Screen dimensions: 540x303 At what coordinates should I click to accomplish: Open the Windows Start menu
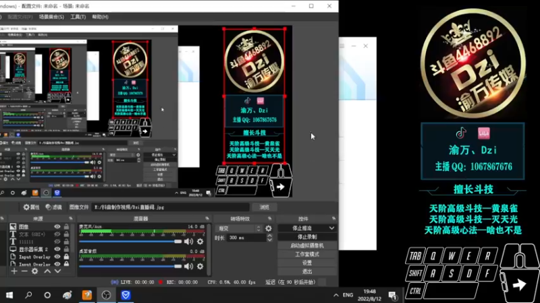click(x=9, y=295)
